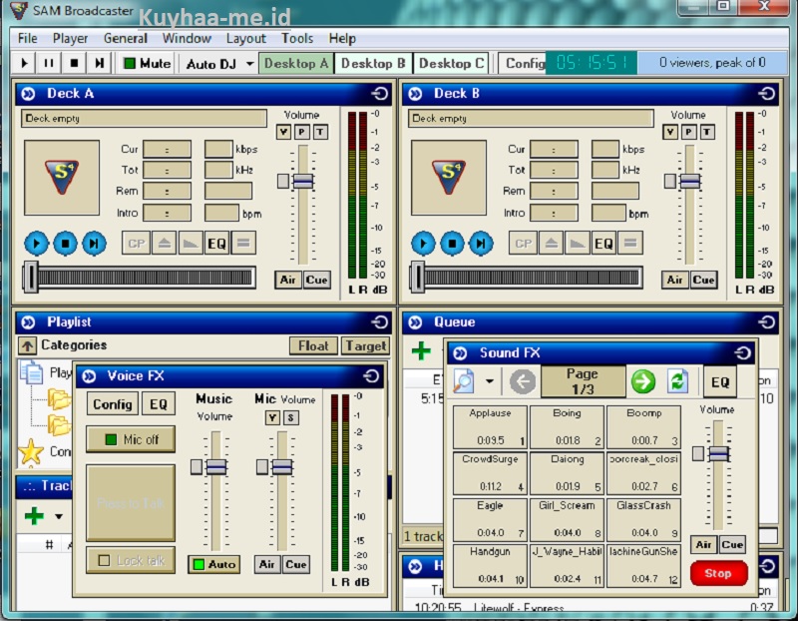Viewport: 798px width, 621px height.
Task: Play the GlassCrash sound effect
Action: tap(643, 519)
